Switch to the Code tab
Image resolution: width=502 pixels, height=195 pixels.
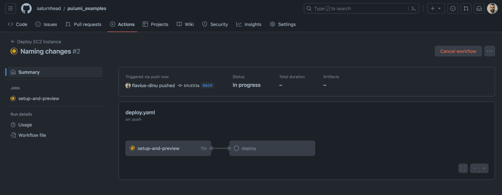point(18,24)
